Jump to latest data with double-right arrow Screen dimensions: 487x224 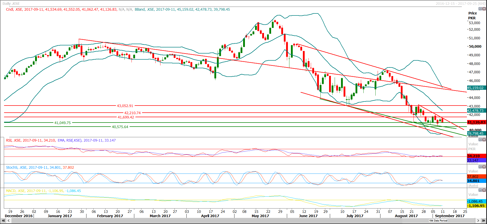(x=483, y=221)
